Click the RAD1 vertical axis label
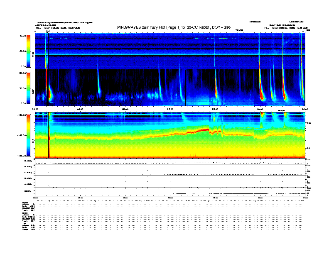The image size is (329, 254). [x=33, y=92]
